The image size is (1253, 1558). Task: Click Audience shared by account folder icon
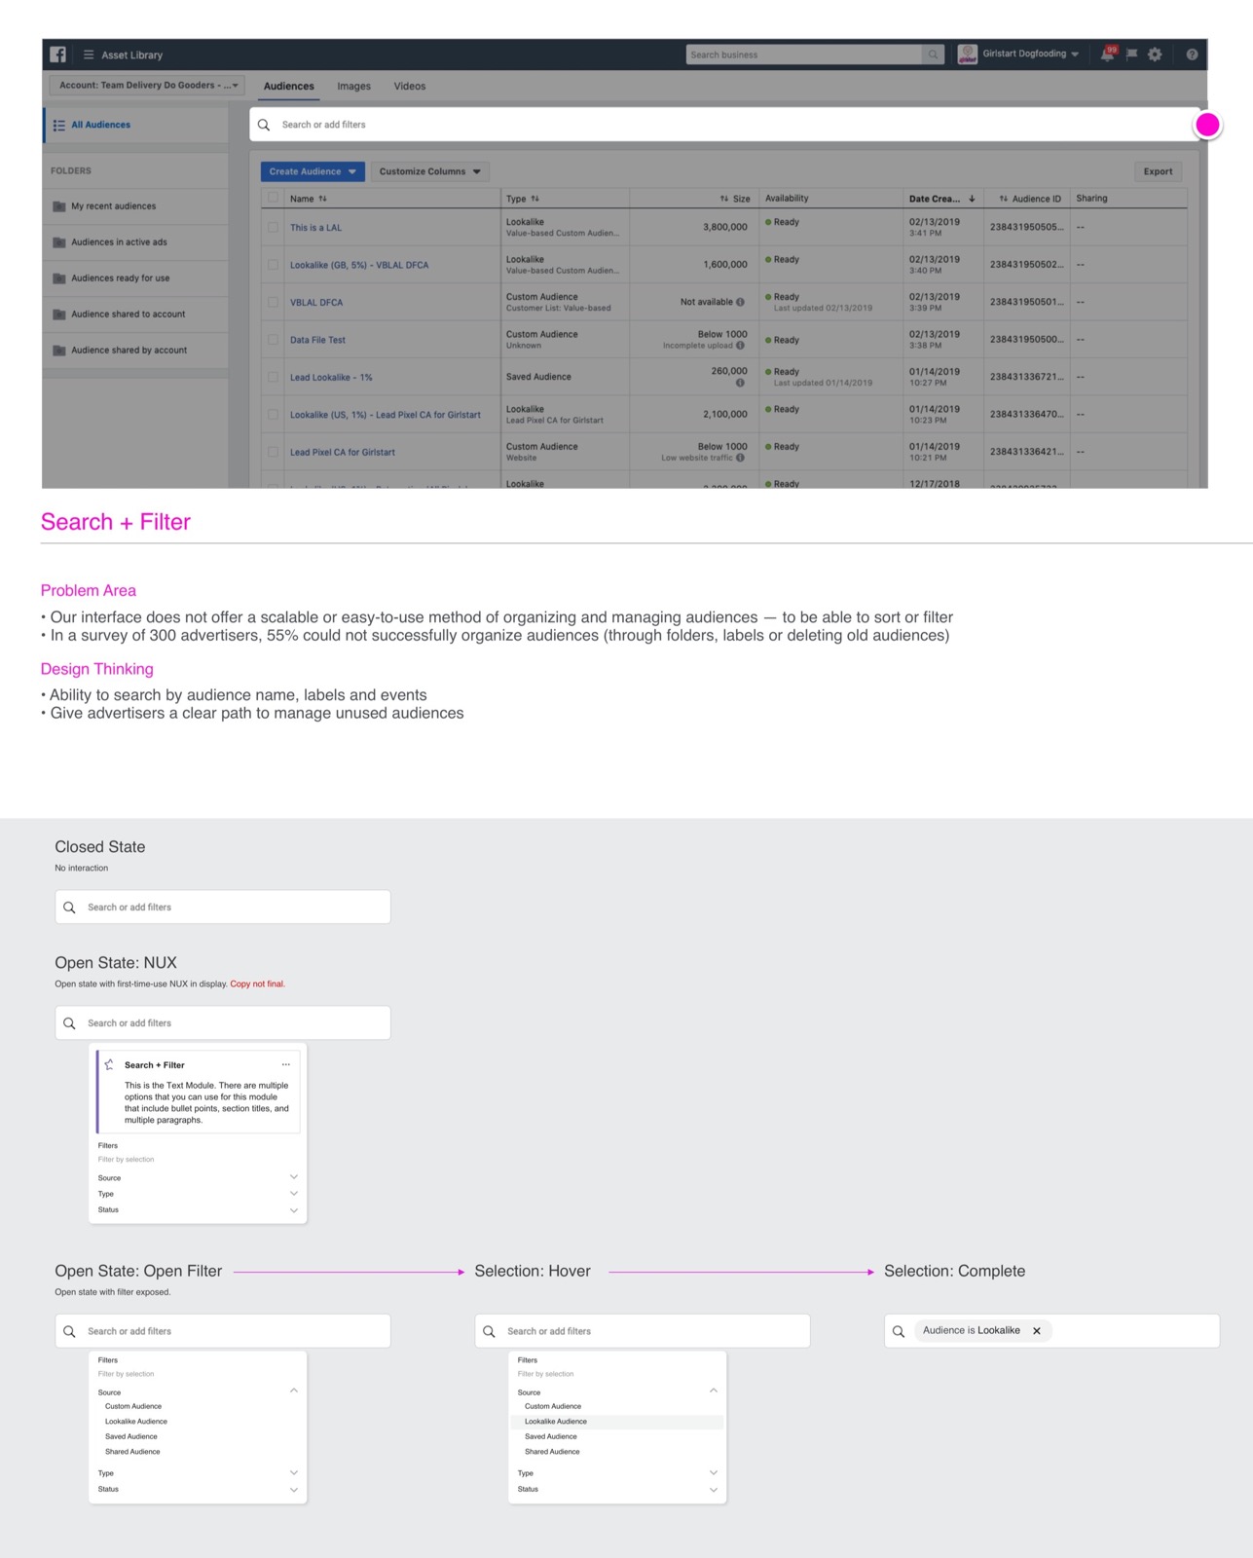coord(59,351)
